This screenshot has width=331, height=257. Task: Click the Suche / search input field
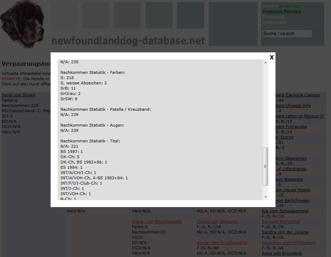(x=287, y=34)
